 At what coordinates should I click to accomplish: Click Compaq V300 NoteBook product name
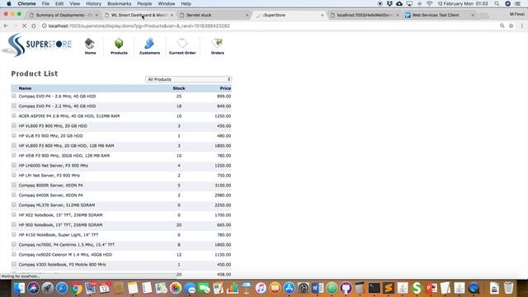pos(63,265)
